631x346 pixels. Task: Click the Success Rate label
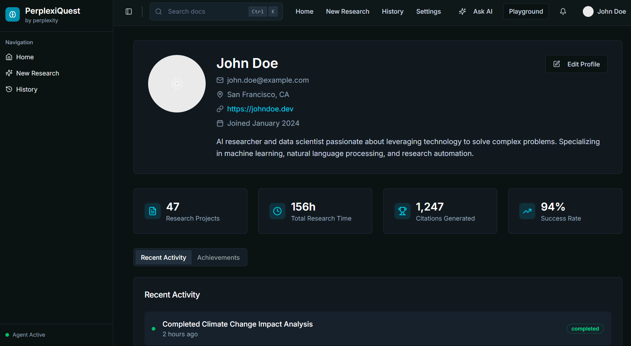[561, 218]
